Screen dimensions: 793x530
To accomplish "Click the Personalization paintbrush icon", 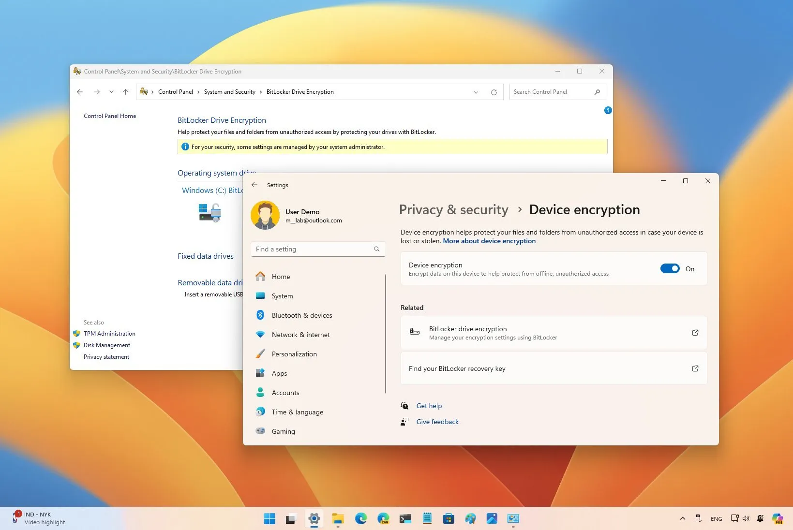I will point(260,354).
